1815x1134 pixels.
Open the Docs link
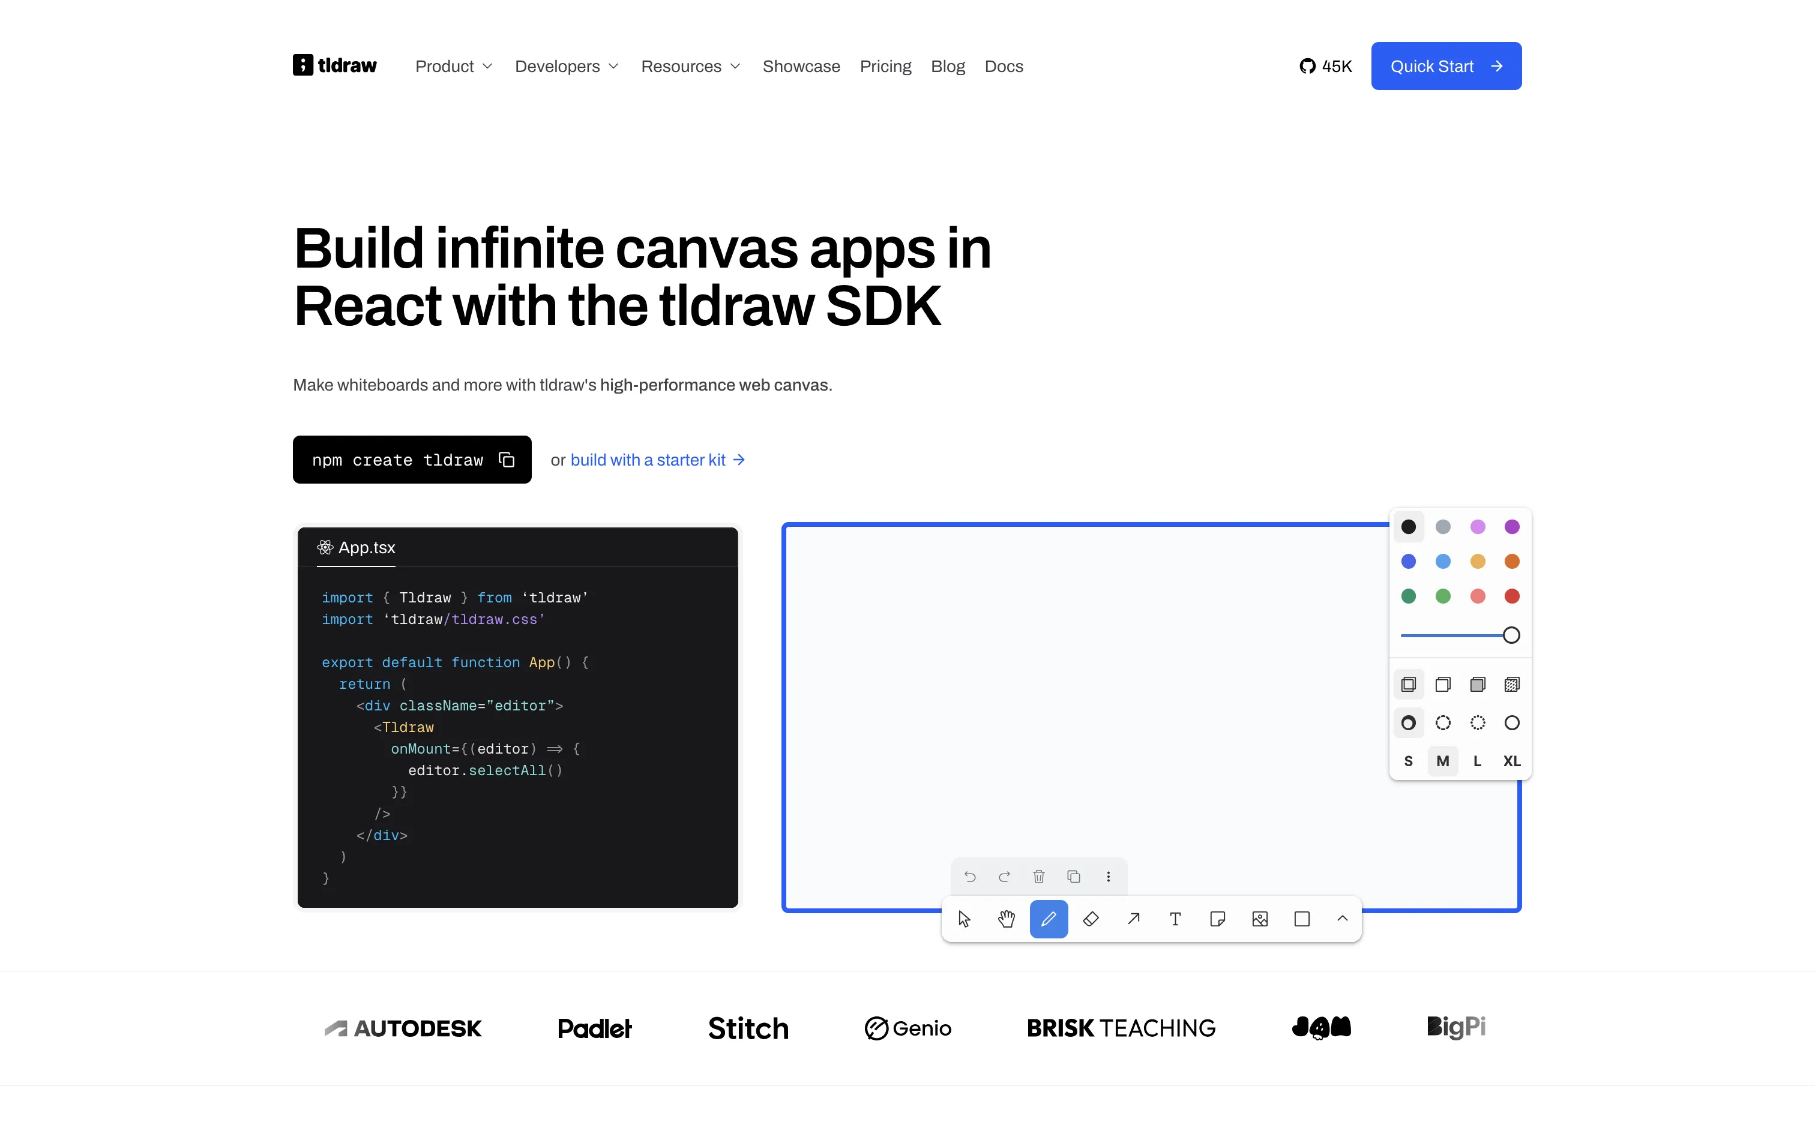pyautogui.click(x=1004, y=66)
